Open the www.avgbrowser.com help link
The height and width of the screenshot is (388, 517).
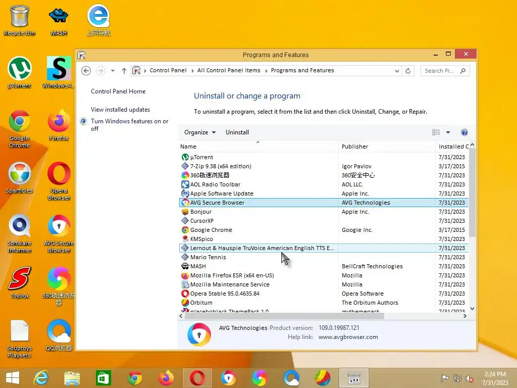pos(348,337)
